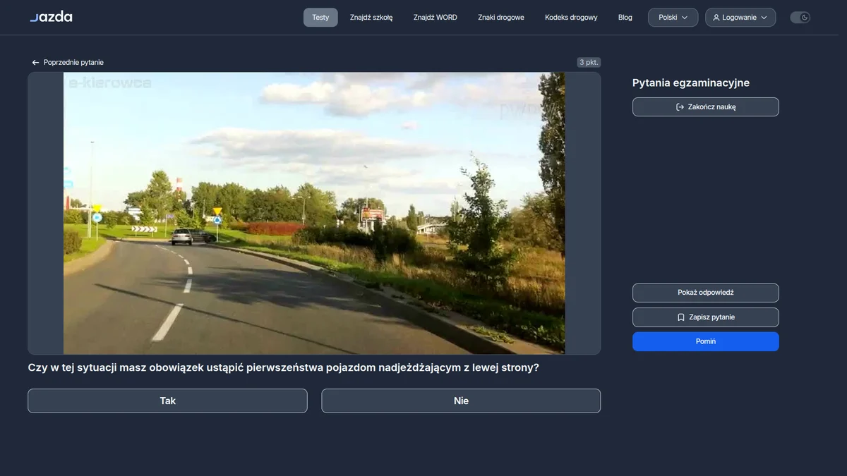The width and height of the screenshot is (847, 476).
Task: Click the roundabout question video frame
Action: pyautogui.click(x=314, y=213)
